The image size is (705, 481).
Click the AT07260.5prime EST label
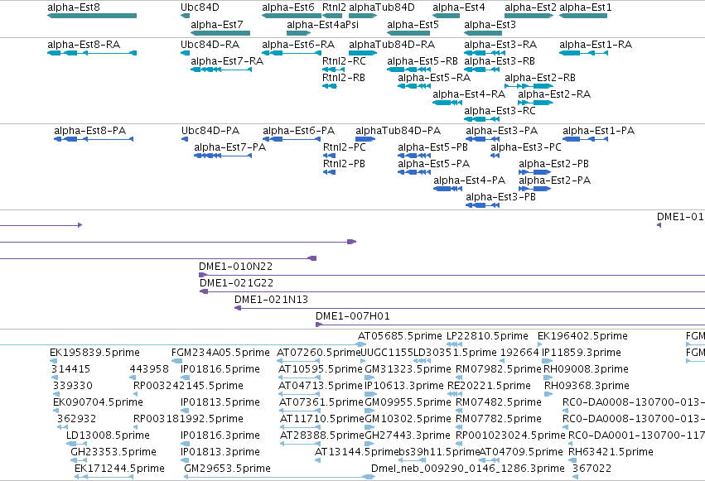coord(318,353)
